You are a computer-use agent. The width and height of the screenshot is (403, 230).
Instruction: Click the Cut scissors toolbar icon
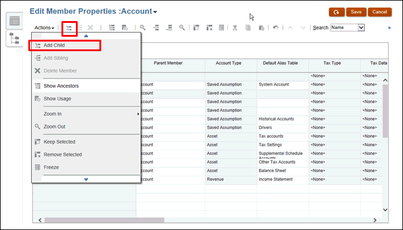(235, 28)
